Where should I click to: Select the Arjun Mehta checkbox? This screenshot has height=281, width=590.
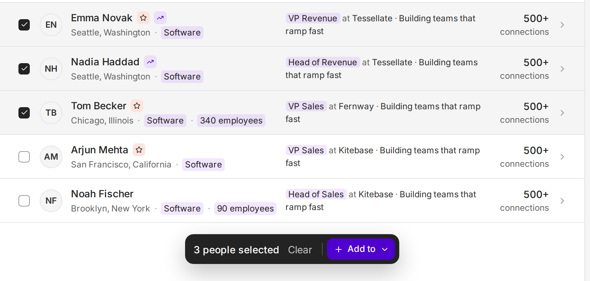(24, 157)
